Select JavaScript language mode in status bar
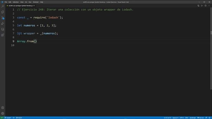Viewport: 212px width, 119px height. point(193,118)
